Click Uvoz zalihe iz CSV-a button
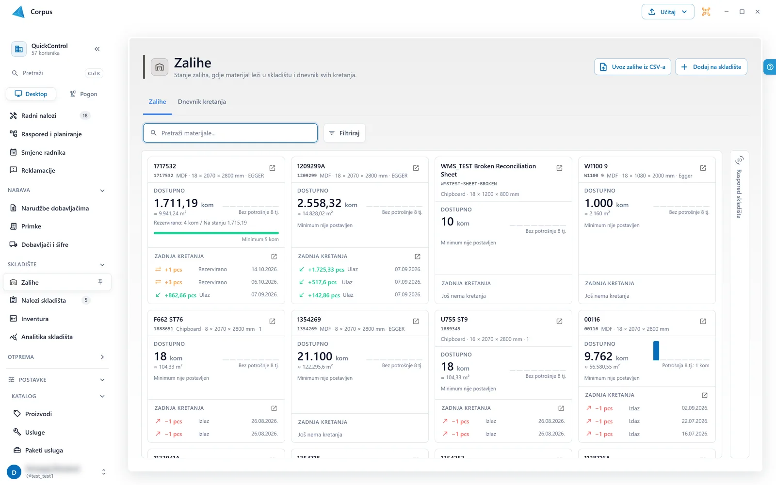The image size is (776, 485). tap(632, 67)
